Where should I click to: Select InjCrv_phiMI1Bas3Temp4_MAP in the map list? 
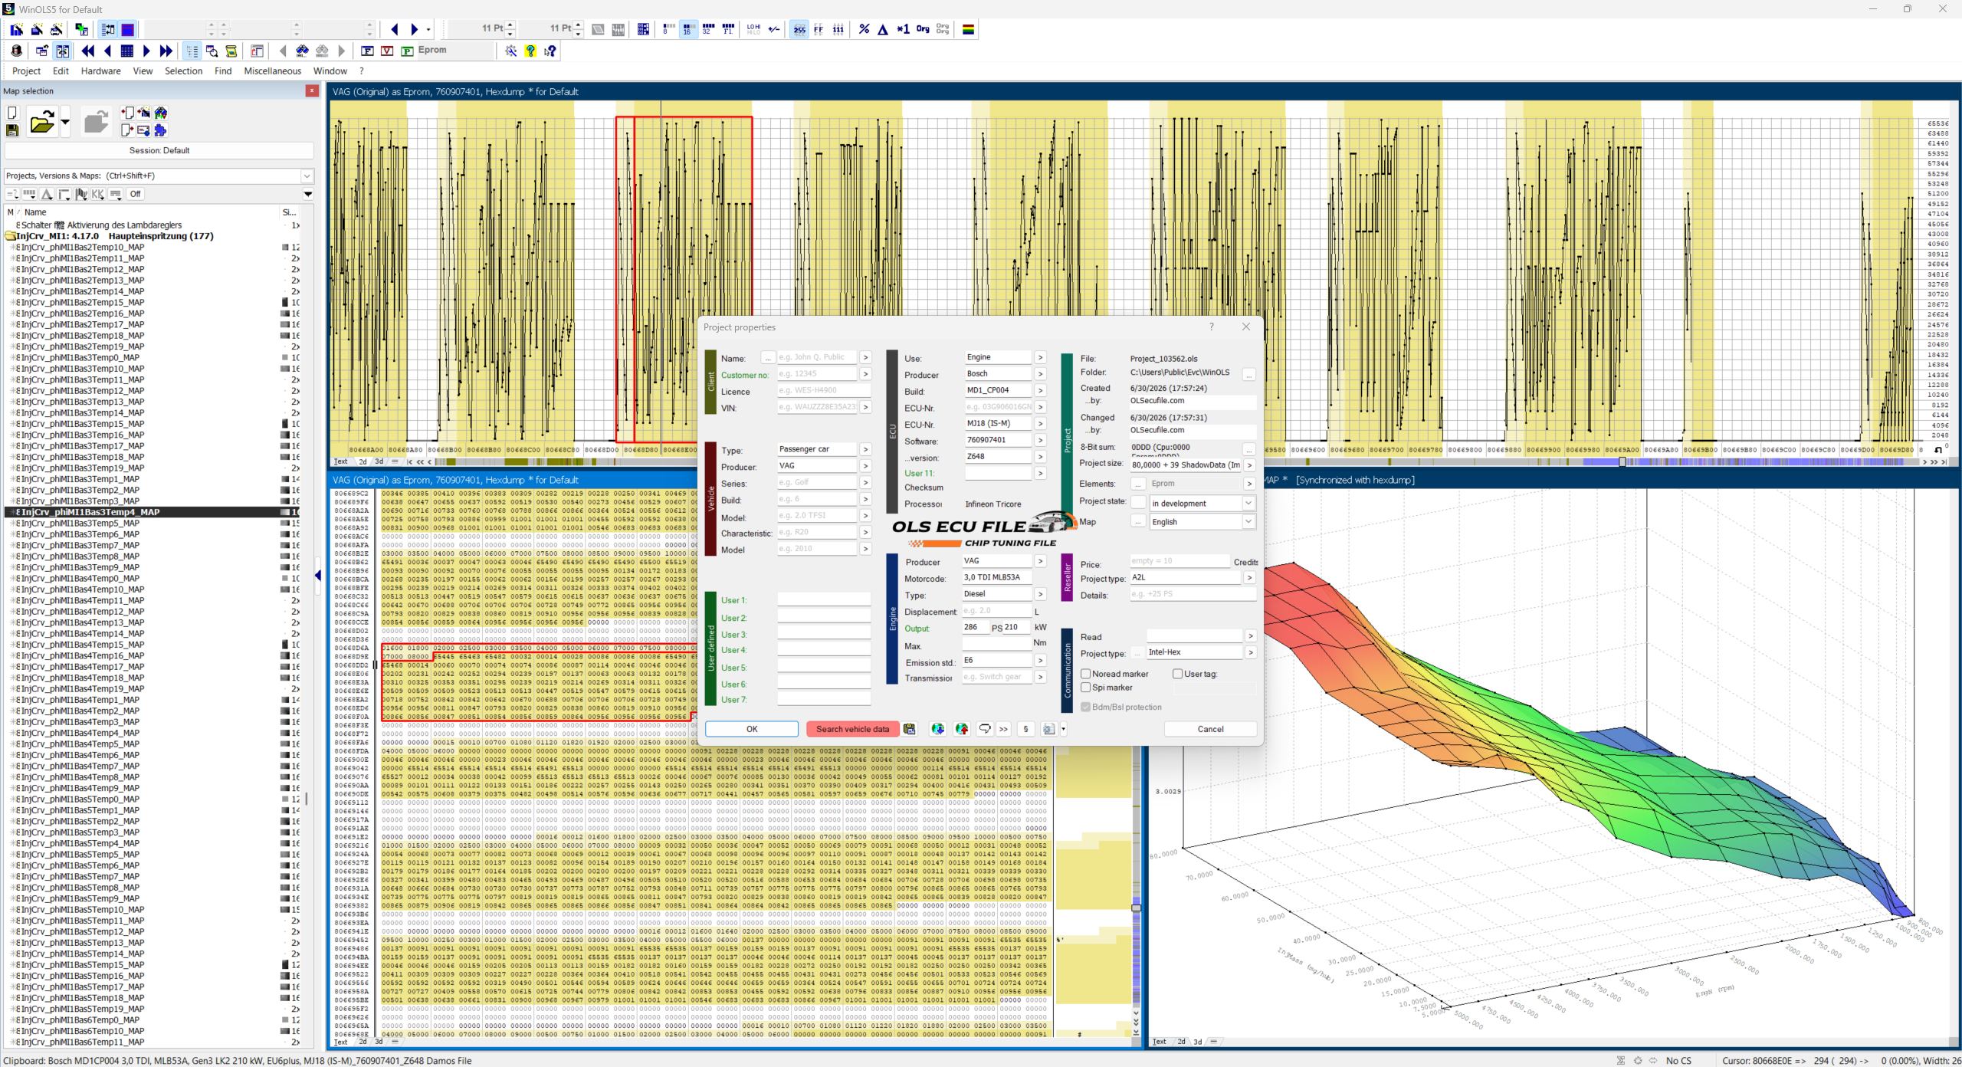pyautogui.click(x=90, y=512)
